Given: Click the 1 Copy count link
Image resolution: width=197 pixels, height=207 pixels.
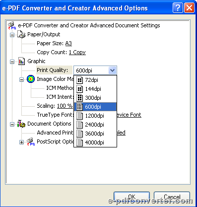Looking at the screenshot, I should 77,52.
